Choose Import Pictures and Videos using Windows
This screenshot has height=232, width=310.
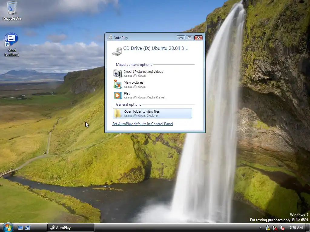point(152,74)
